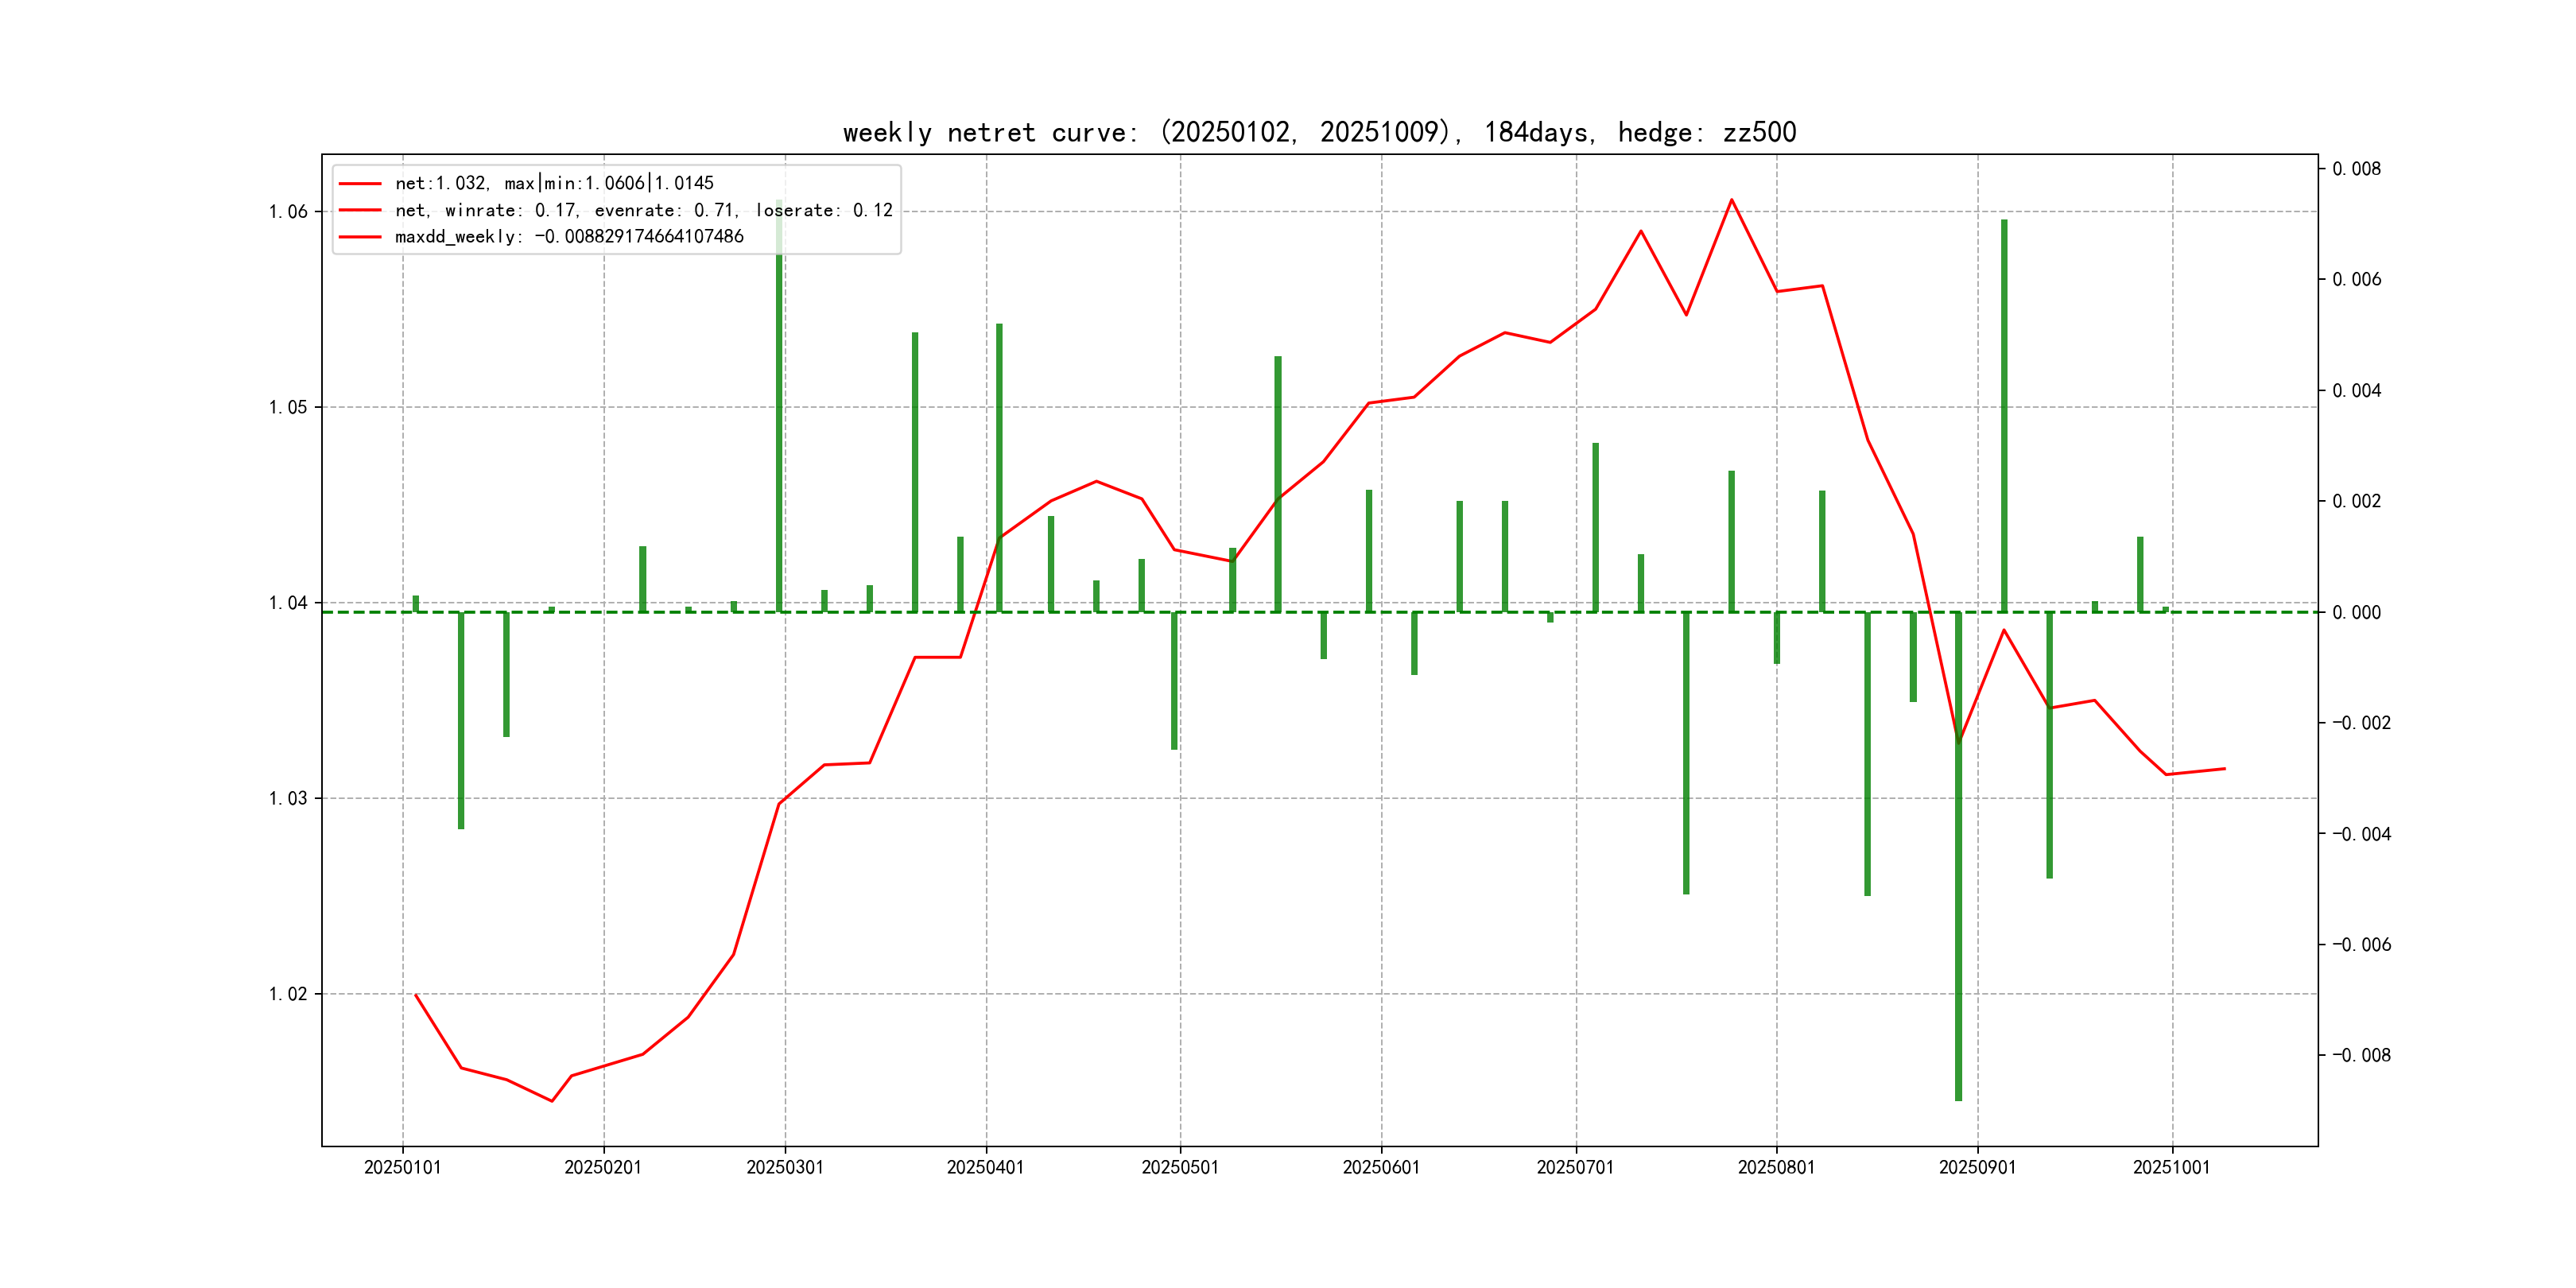Click the 20250701 x-axis tick label
Image resolution: width=2576 pixels, height=1288 pixels.
tap(1575, 1168)
